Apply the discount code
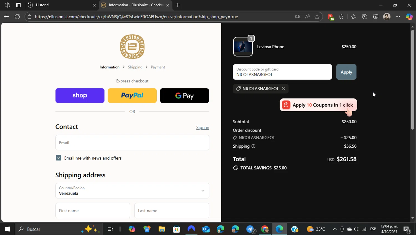 (346, 72)
